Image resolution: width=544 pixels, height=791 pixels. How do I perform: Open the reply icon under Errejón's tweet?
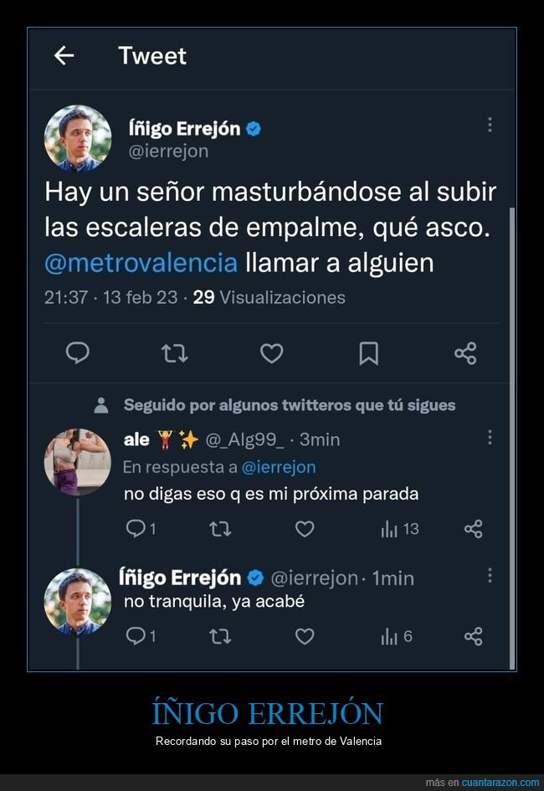point(77,353)
